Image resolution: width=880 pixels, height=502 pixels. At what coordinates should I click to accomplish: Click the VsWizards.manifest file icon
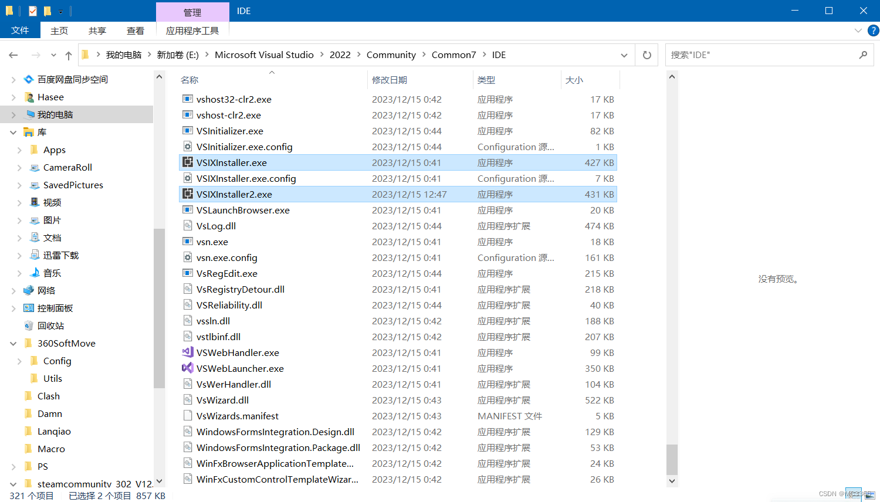[x=188, y=416]
